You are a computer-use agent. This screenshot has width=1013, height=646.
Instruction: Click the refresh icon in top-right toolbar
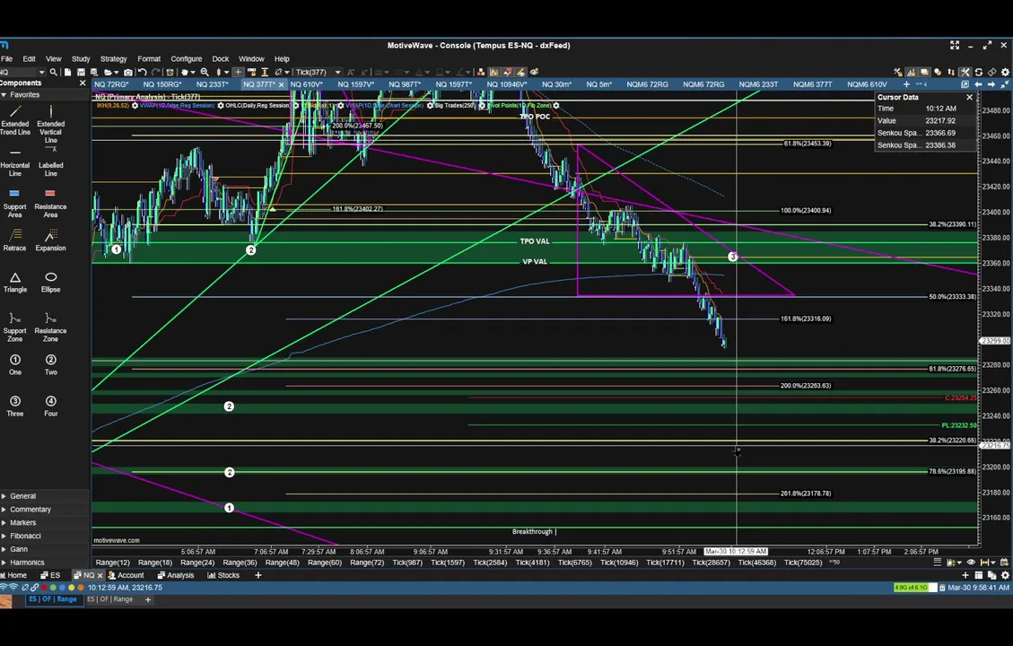coord(979,73)
